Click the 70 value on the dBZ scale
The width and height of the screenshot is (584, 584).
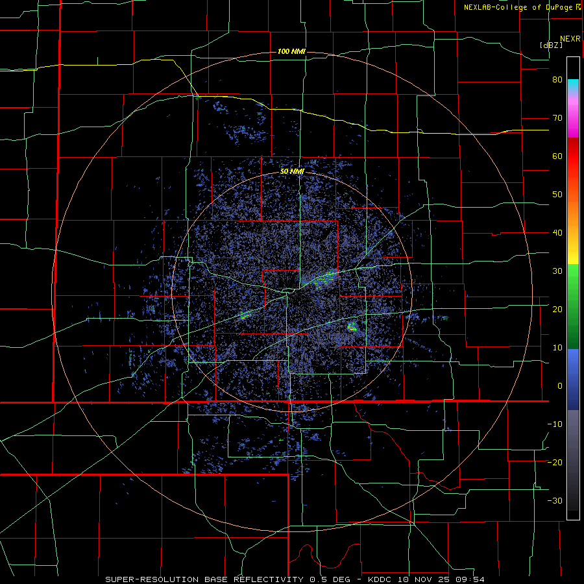(557, 117)
